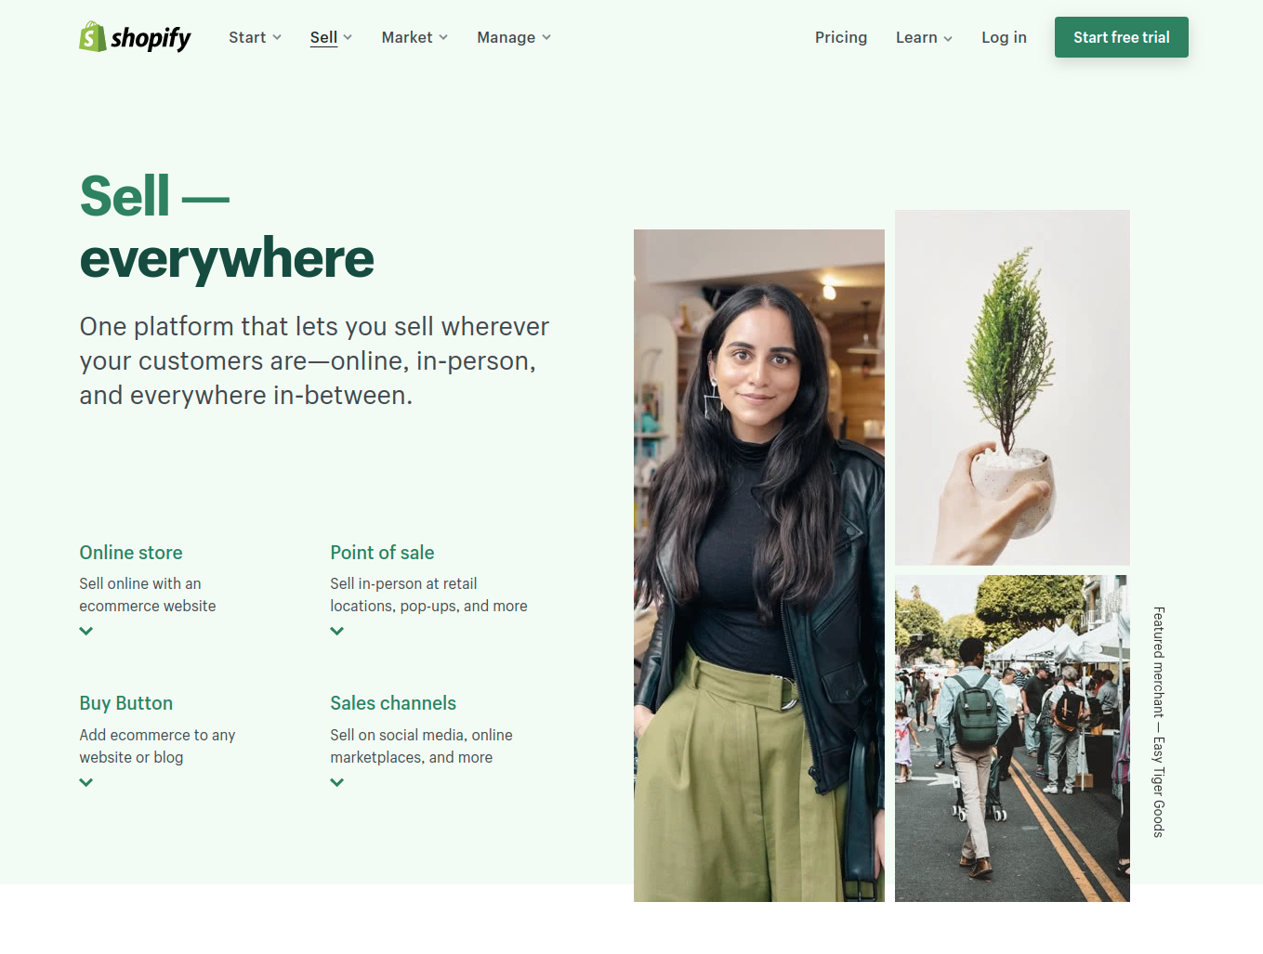Click the Log in link

click(x=1004, y=37)
